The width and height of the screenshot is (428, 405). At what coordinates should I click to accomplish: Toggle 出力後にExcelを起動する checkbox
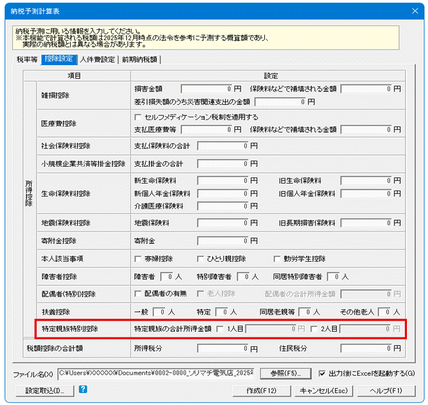pos(321,374)
